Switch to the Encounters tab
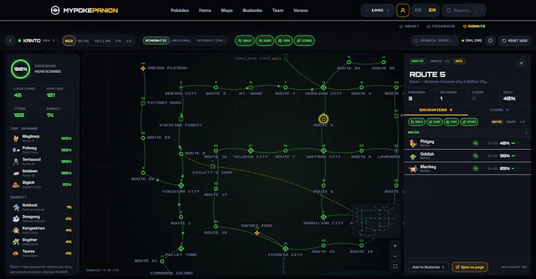536x279 pixels. 436,110
